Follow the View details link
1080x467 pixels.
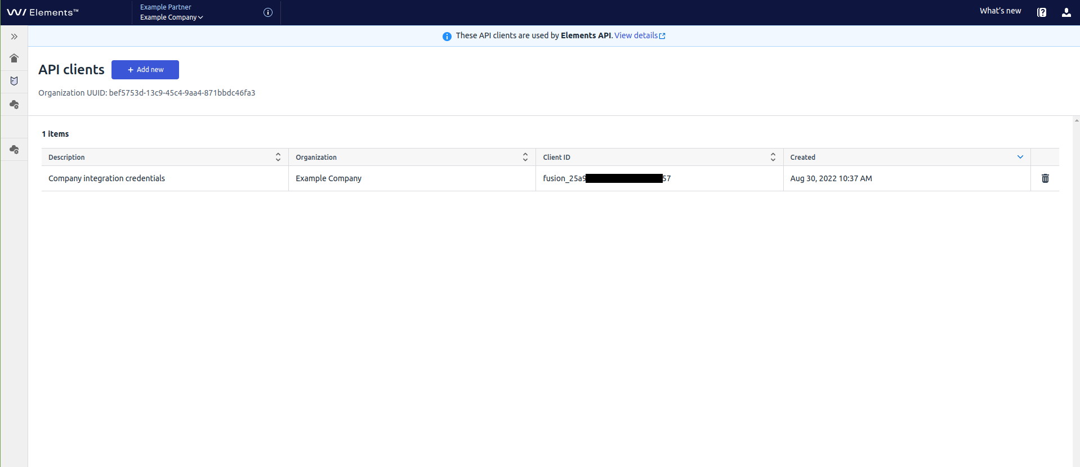click(639, 35)
